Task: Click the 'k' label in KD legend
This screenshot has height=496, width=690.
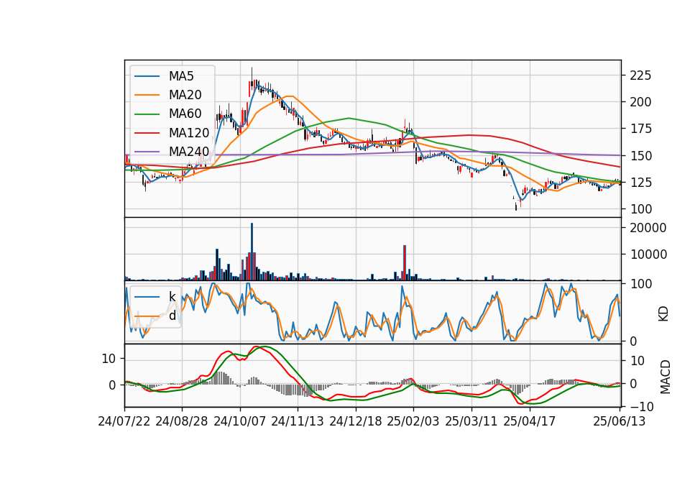Action: point(172,297)
